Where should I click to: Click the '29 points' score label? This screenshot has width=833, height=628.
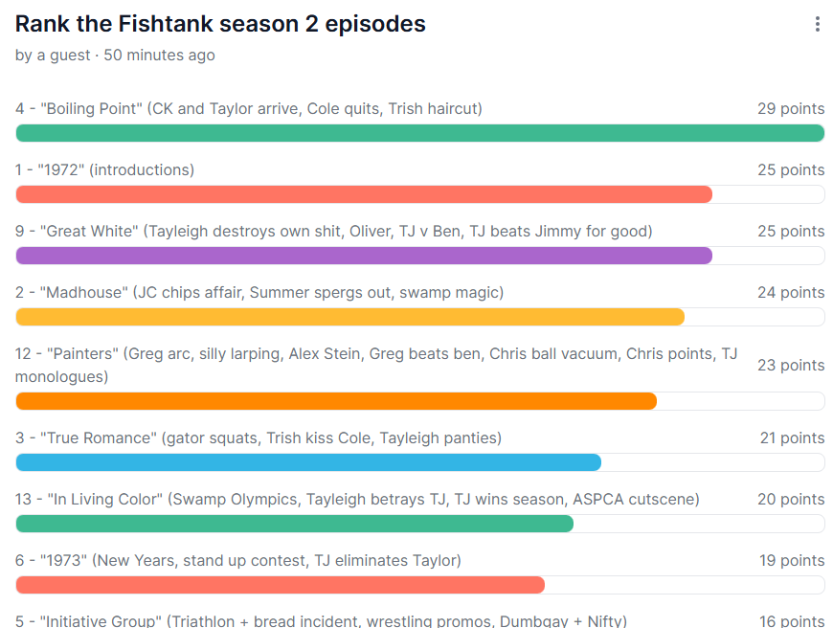tap(790, 109)
